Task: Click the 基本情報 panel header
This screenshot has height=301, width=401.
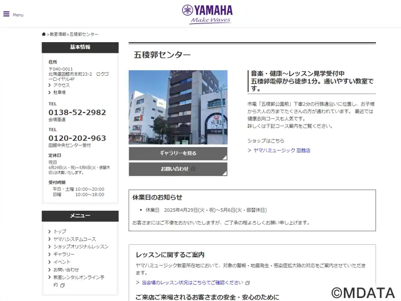Action: click(80, 47)
